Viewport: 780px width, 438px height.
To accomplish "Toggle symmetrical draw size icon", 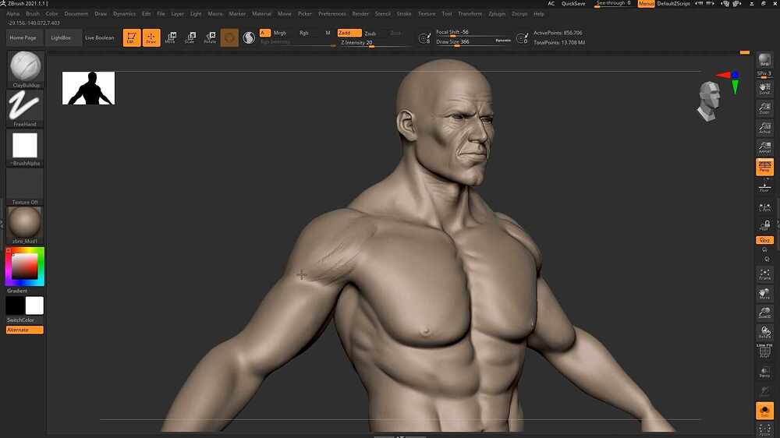I will pos(522,37).
